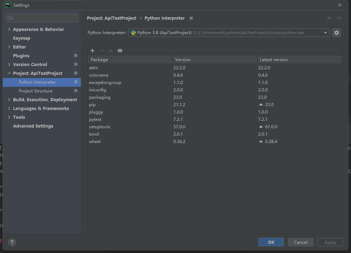Select the pip package row

pyautogui.click(x=215, y=104)
